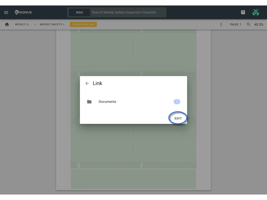Click the back arrow in the Link dialog

click(87, 83)
